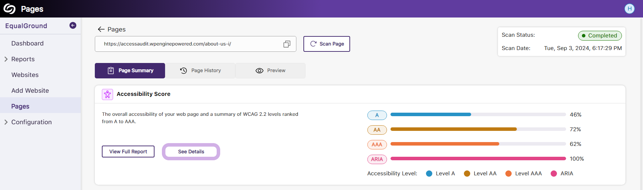Open the Preview tab
The height and width of the screenshot is (190, 643).
click(x=270, y=71)
